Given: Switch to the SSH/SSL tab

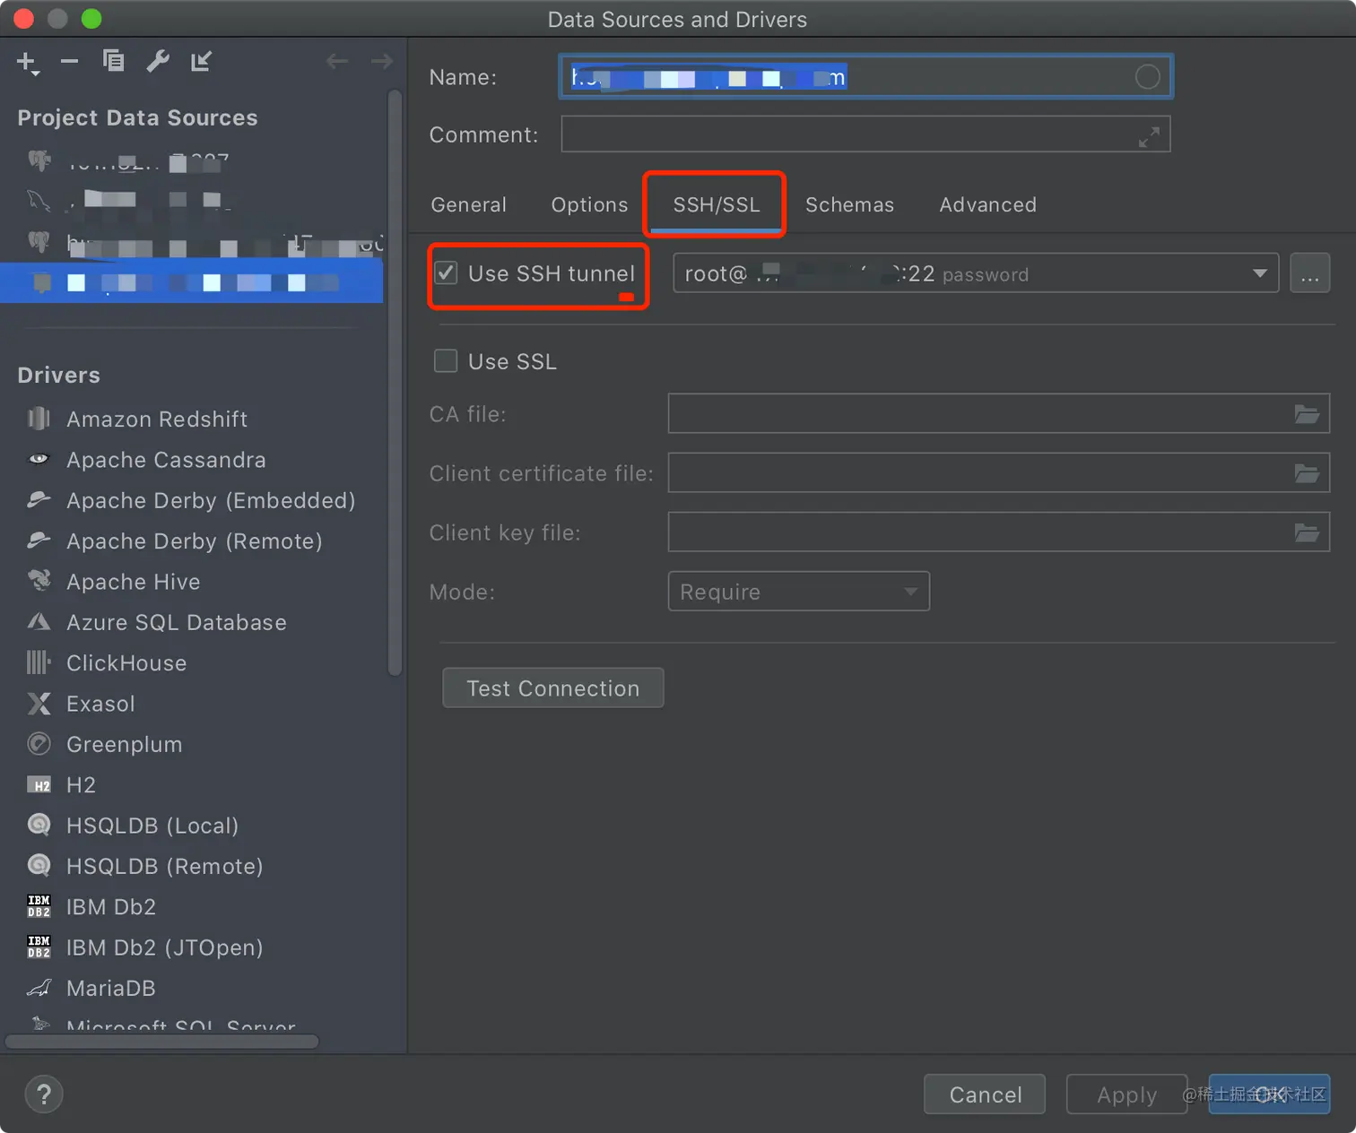Looking at the screenshot, I should coord(717,204).
